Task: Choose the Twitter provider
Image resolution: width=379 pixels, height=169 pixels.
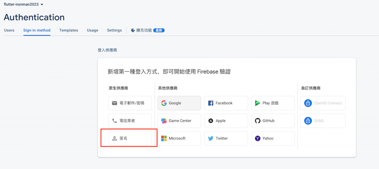Action: point(226,138)
